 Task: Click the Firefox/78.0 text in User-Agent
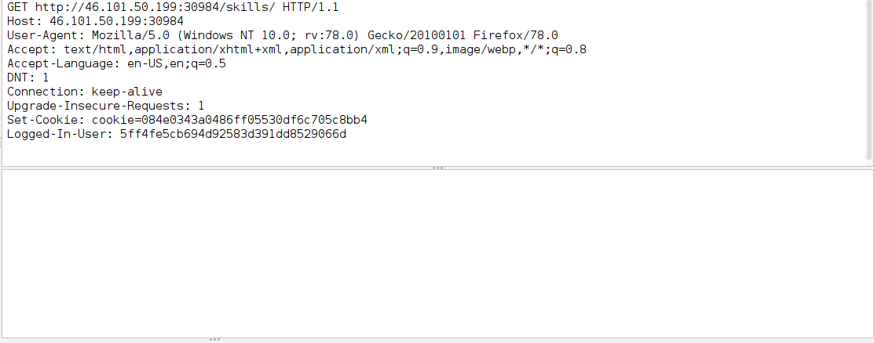point(516,35)
